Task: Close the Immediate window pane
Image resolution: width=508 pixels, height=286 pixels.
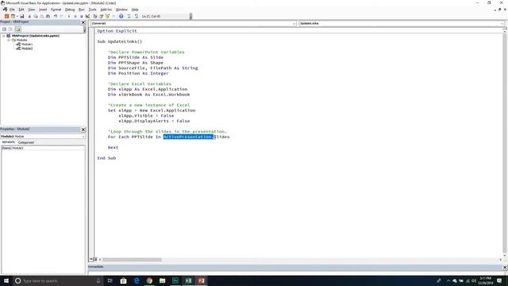Action: (505, 267)
